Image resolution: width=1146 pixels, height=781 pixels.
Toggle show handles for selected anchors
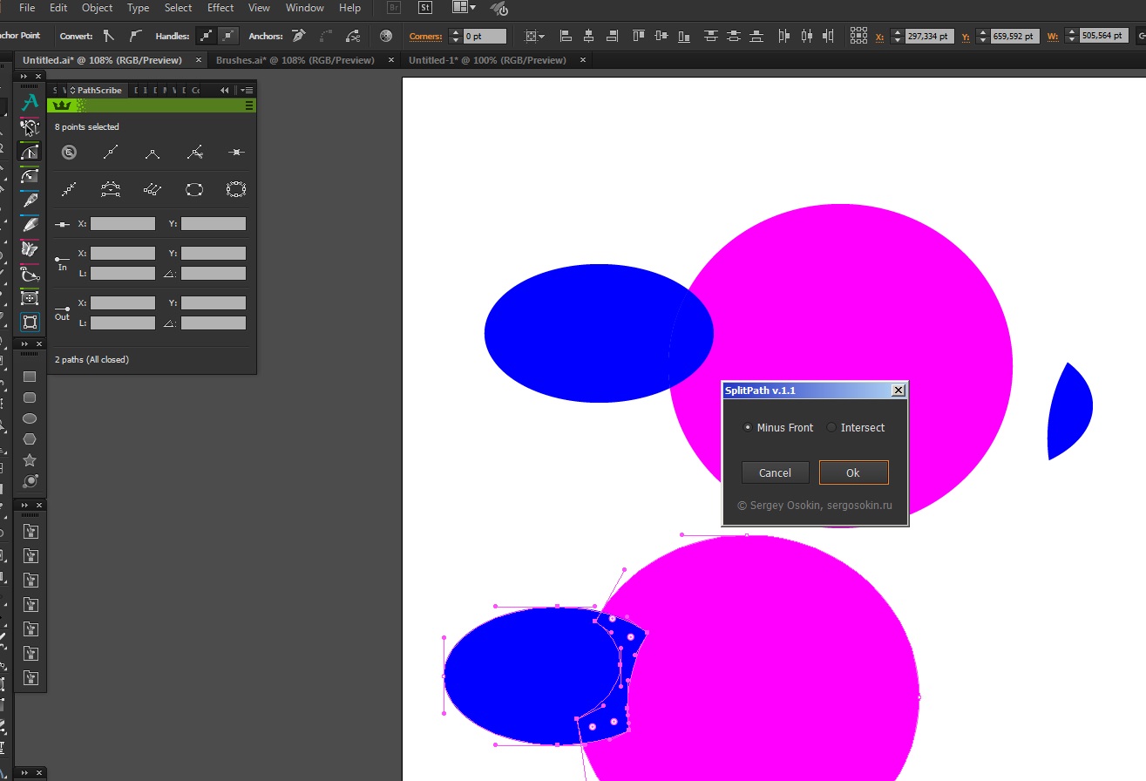coord(206,36)
